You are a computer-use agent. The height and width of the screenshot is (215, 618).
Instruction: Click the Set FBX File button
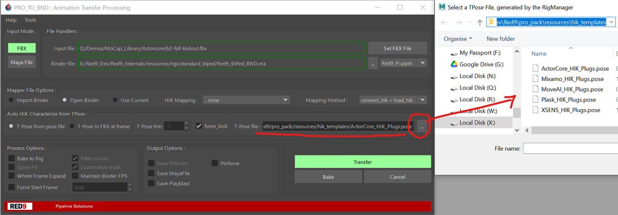[x=398, y=48]
